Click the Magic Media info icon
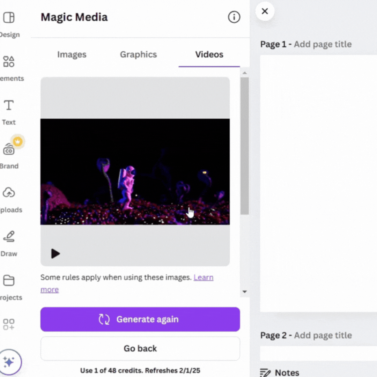The width and height of the screenshot is (377, 377). tap(234, 17)
